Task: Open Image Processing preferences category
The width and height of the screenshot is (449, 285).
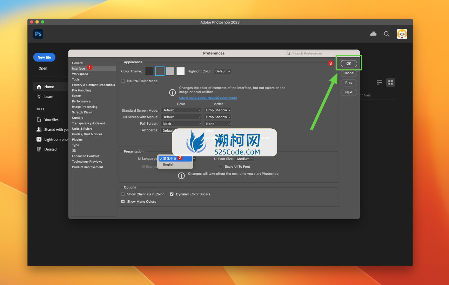Action: click(93, 107)
